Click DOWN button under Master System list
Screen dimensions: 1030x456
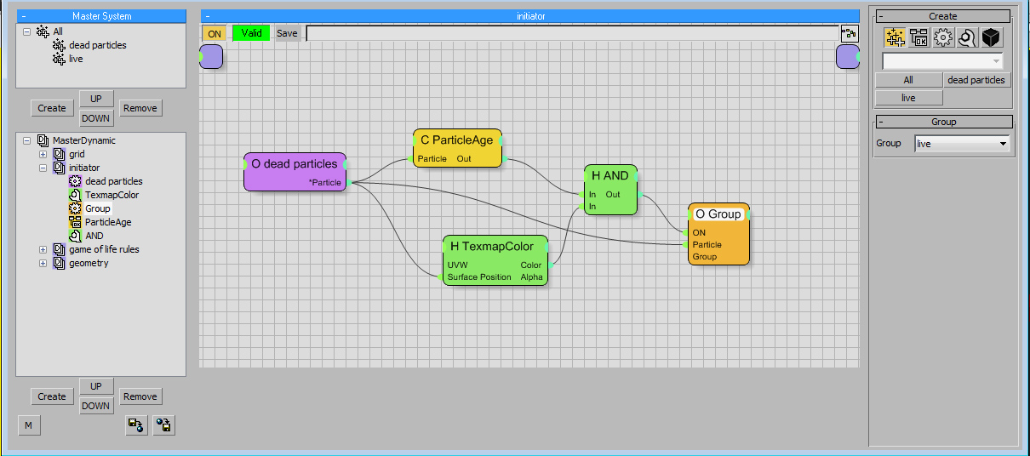(96, 118)
